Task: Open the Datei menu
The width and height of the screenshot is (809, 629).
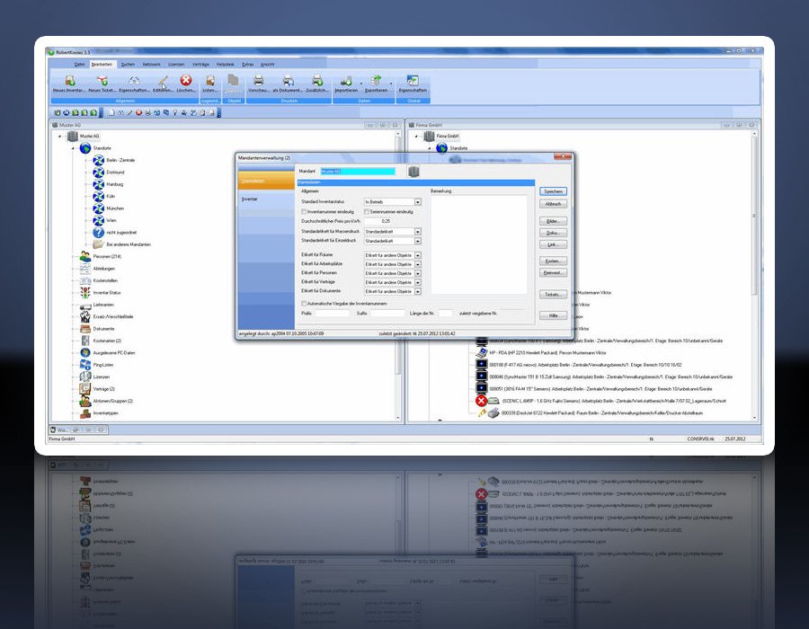Action: pyautogui.click(x=79, y=65)
